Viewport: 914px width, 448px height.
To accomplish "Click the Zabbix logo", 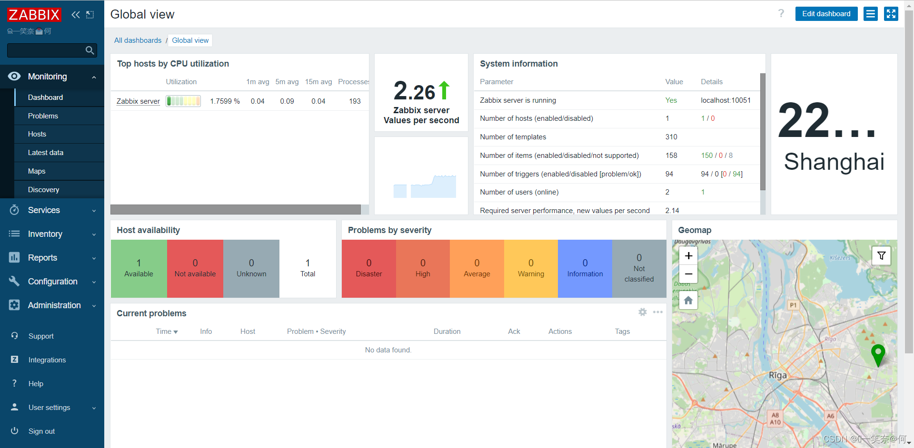I will (34, 15).
